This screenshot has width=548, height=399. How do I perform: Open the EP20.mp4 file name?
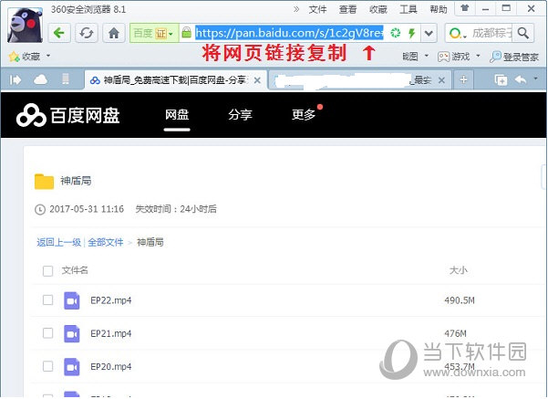click(x=111, y=367)
